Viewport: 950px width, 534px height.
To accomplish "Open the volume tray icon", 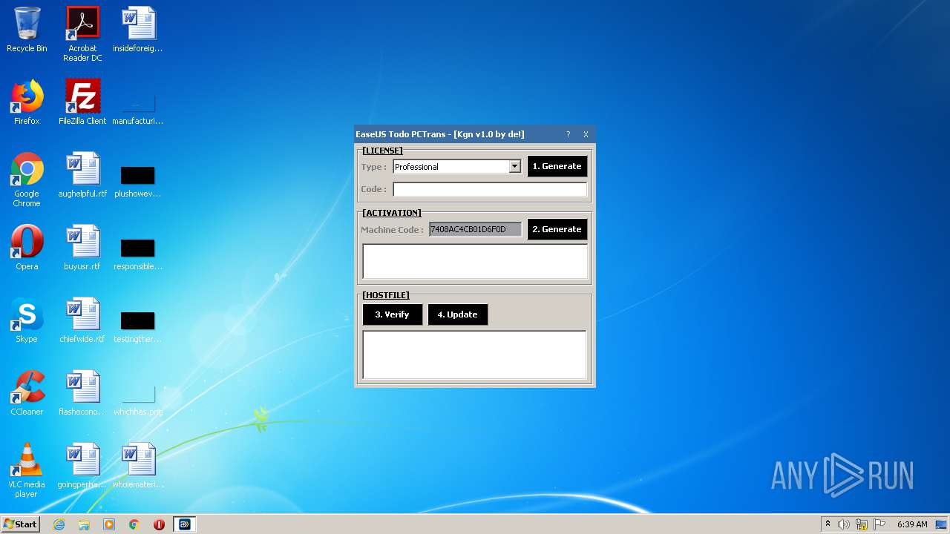I will point(844,524).
